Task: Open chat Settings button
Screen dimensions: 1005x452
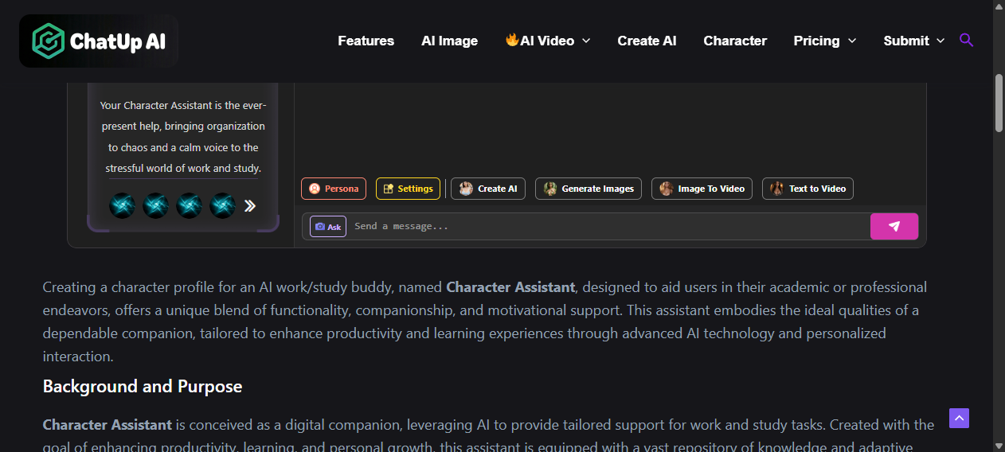Action: pos(408,189)
